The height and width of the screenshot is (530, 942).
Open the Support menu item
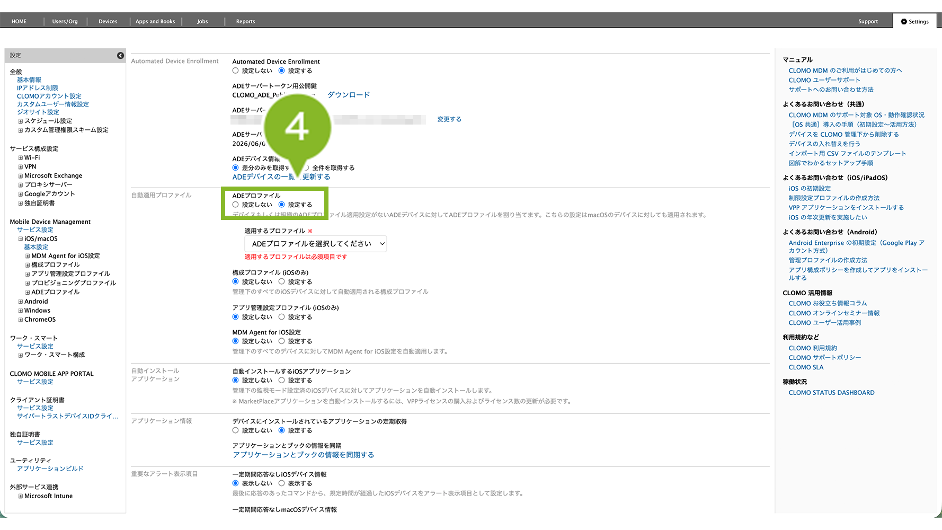[868, 22]
